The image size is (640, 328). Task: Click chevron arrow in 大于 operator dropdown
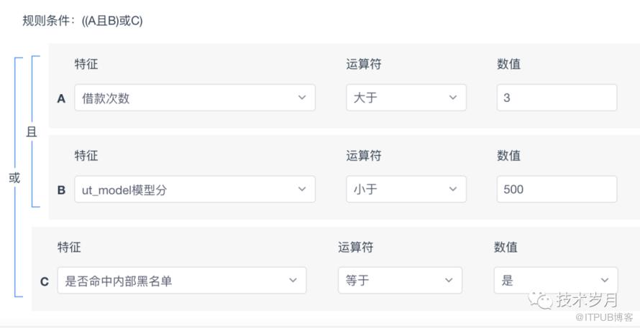tap(452, 98)
